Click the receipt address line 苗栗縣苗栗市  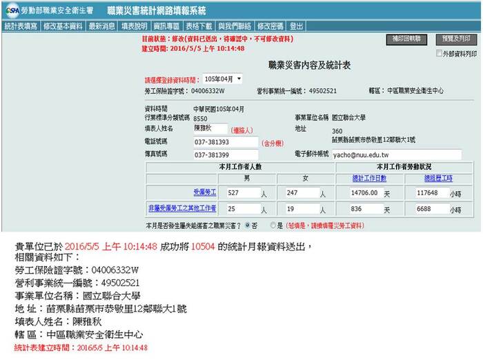pos(101,309)
